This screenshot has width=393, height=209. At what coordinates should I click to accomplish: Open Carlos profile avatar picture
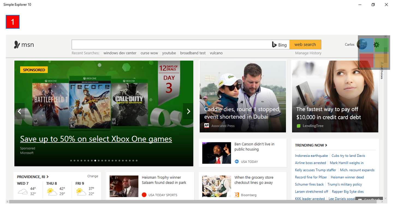362,44
